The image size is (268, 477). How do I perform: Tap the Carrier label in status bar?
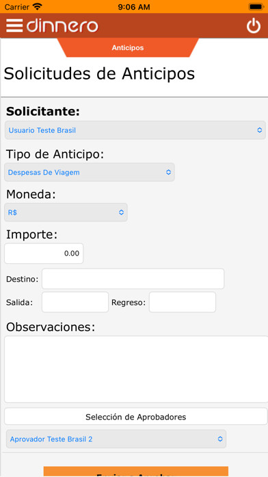coord(17,7)
